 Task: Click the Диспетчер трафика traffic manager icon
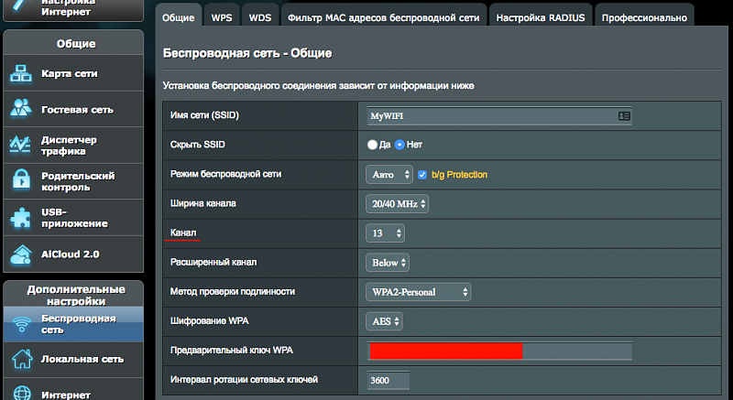click(x=22, y=145)
